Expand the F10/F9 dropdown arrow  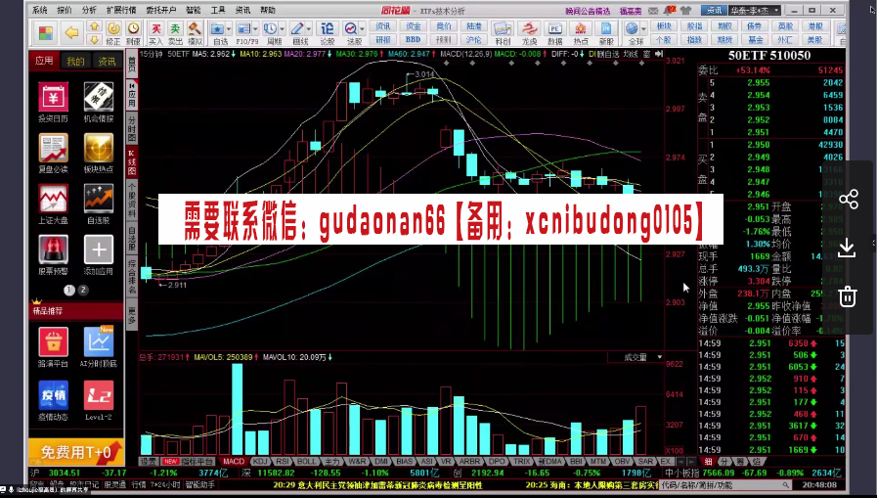255,28
